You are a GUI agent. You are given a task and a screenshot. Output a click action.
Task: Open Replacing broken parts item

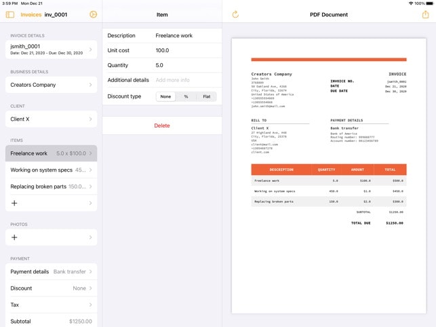[x=51, y=187]
